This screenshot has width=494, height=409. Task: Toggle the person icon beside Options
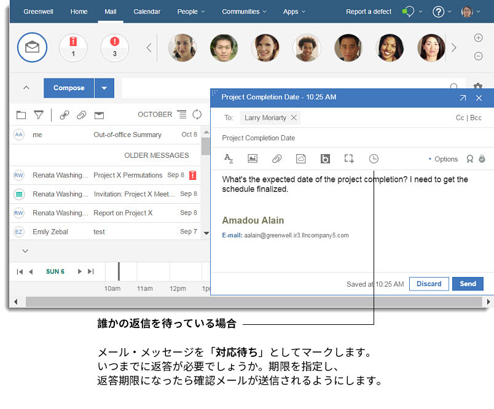pyautogui.click(x=471, y=158)
